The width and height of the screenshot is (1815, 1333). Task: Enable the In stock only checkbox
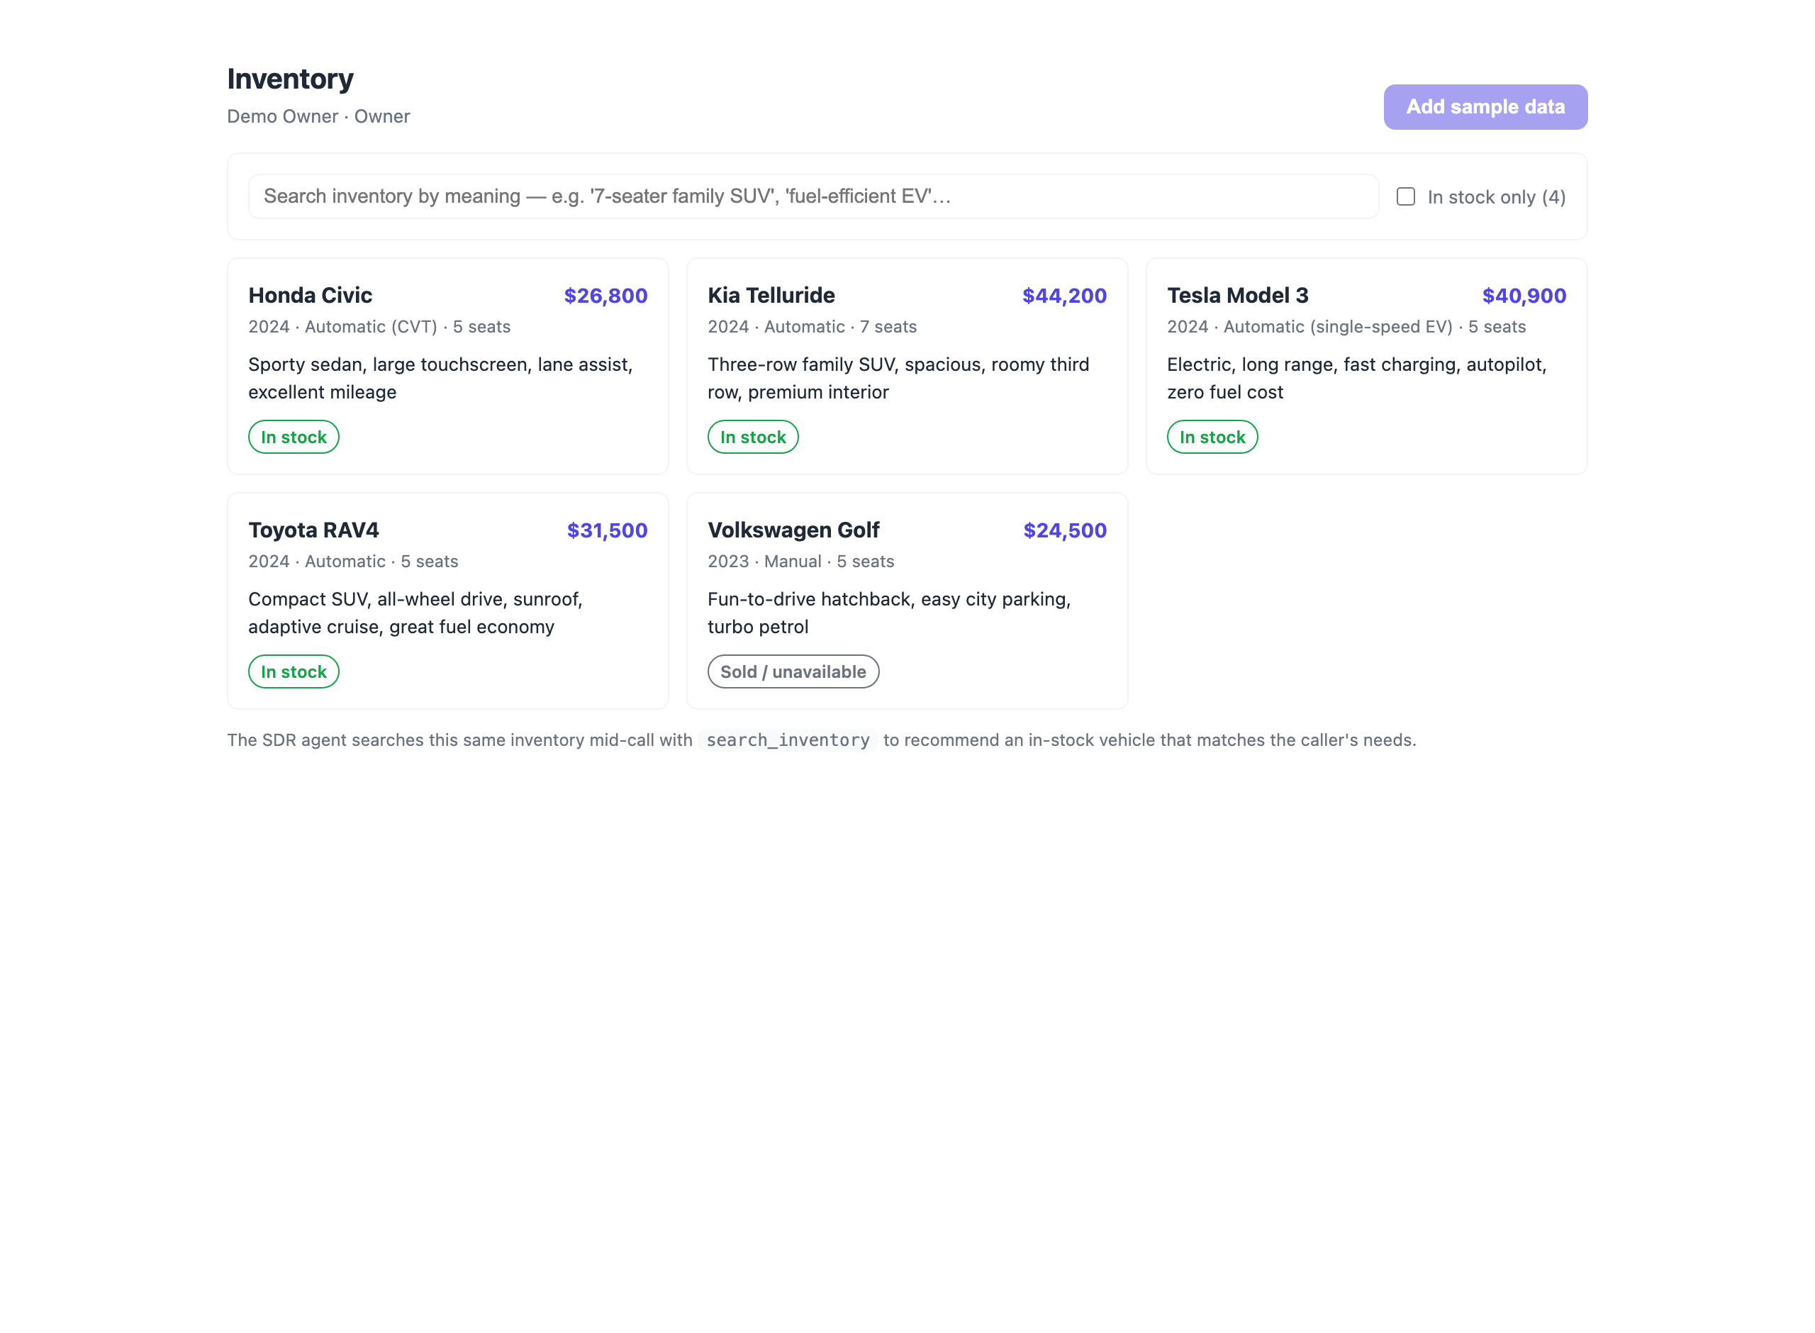click(x=1405, y=197)
